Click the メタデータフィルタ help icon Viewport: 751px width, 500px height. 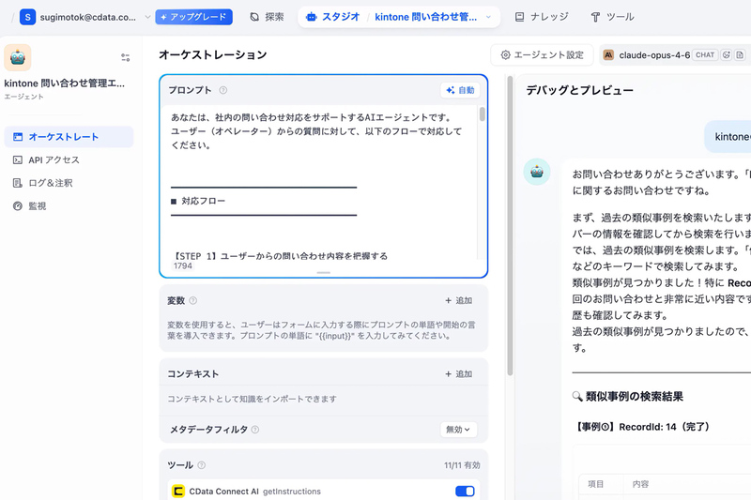(x=255, y=430)
